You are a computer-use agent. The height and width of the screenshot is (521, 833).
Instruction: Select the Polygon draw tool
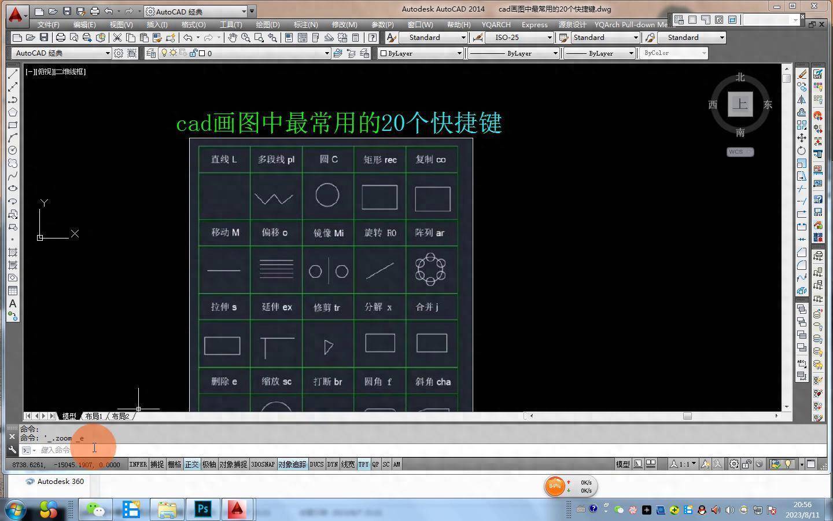point(13,112)
